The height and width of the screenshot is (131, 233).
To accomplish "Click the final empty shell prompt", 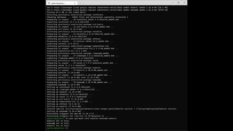I will 57,128.
